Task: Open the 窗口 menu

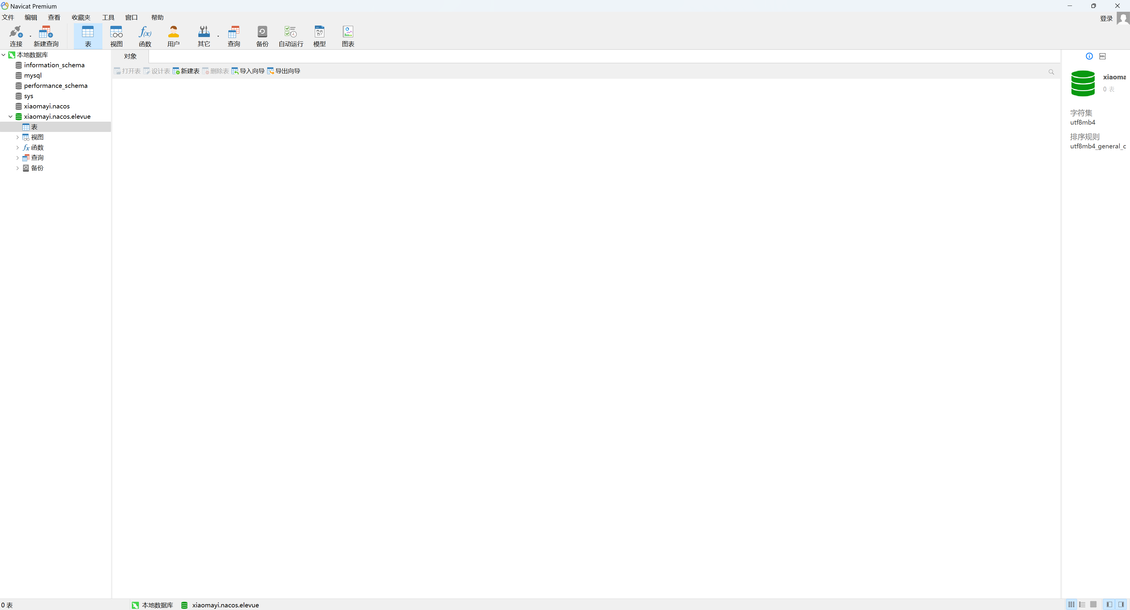Action: tap(131, 18)
